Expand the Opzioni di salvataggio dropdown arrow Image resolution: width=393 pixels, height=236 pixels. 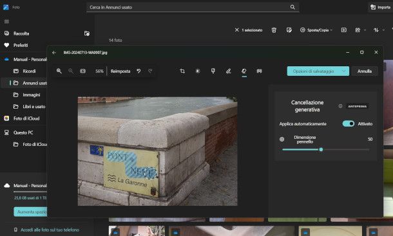point(344,71)
